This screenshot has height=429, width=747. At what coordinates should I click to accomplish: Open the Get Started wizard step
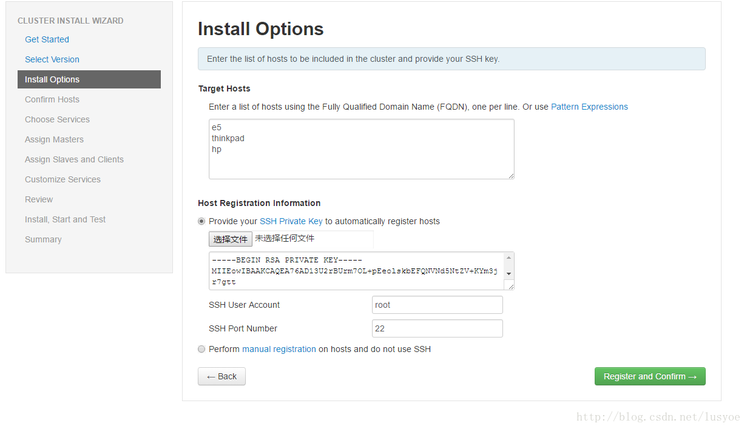coord(47,39)
